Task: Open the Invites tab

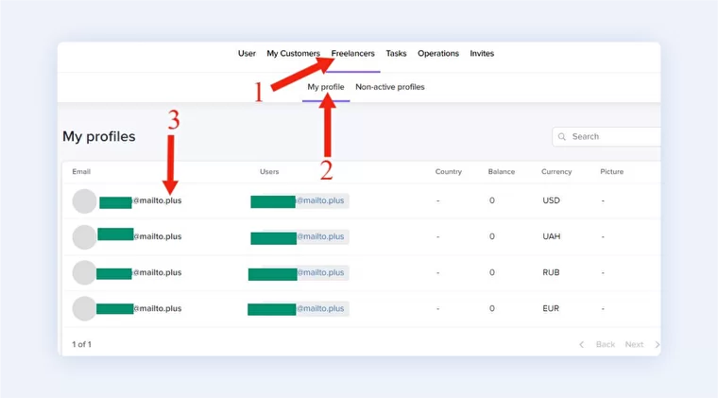Action: coord(482,54)
